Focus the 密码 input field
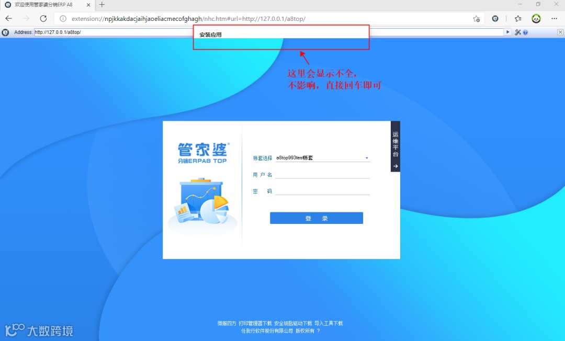Screen dimensions: 565x341 coord(323,191)
